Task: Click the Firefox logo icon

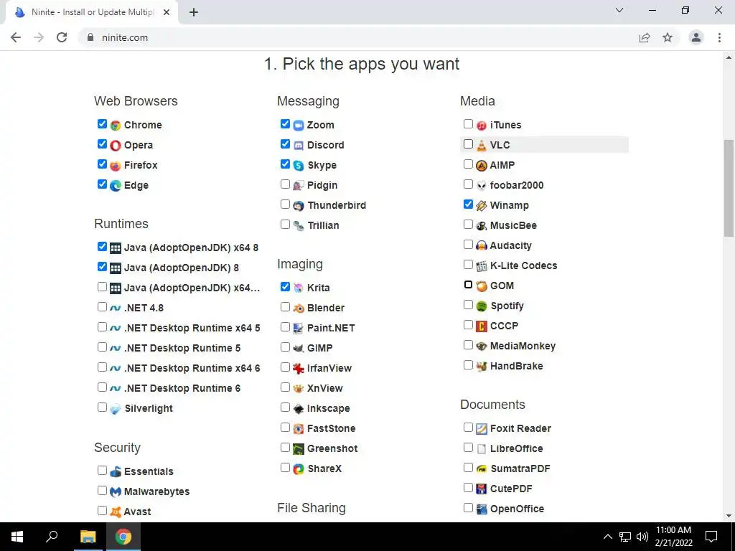Action: (x=116, y=166)
